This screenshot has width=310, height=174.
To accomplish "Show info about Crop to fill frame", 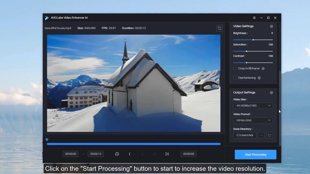I will (x=263, y=69).
